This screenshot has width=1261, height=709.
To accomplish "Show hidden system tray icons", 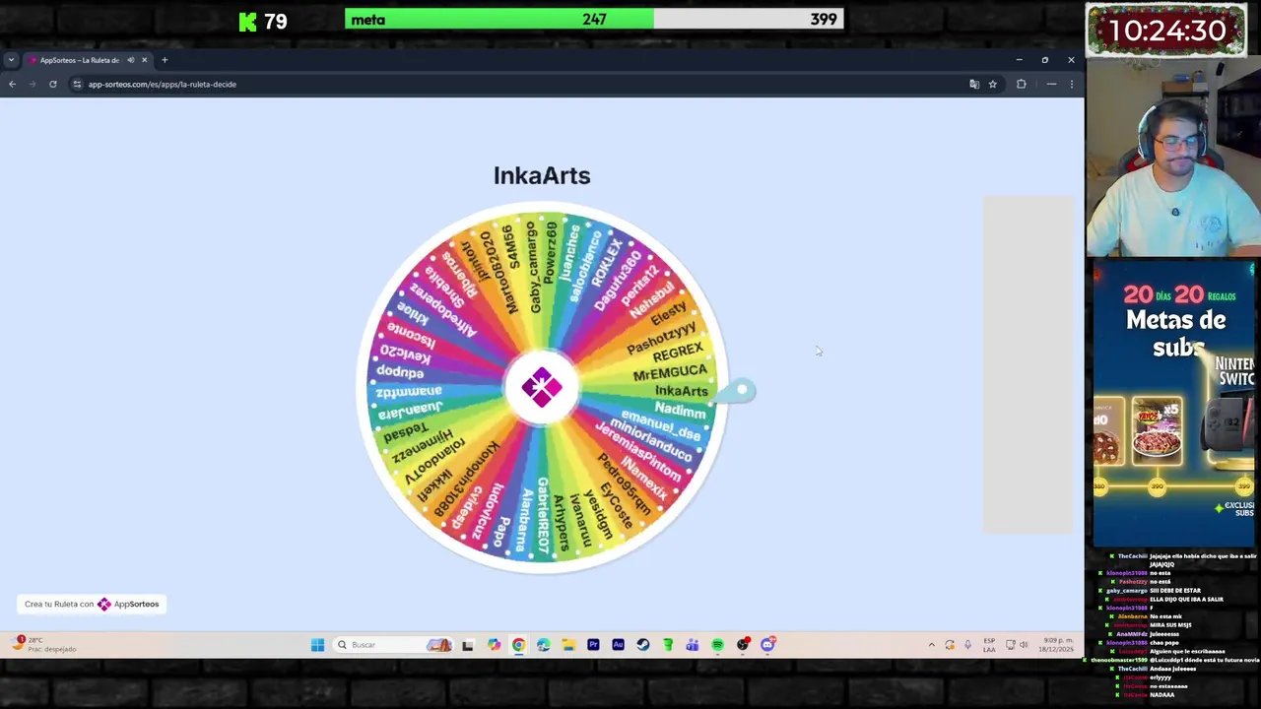I will pyautogui.click(x=931, y=645).
